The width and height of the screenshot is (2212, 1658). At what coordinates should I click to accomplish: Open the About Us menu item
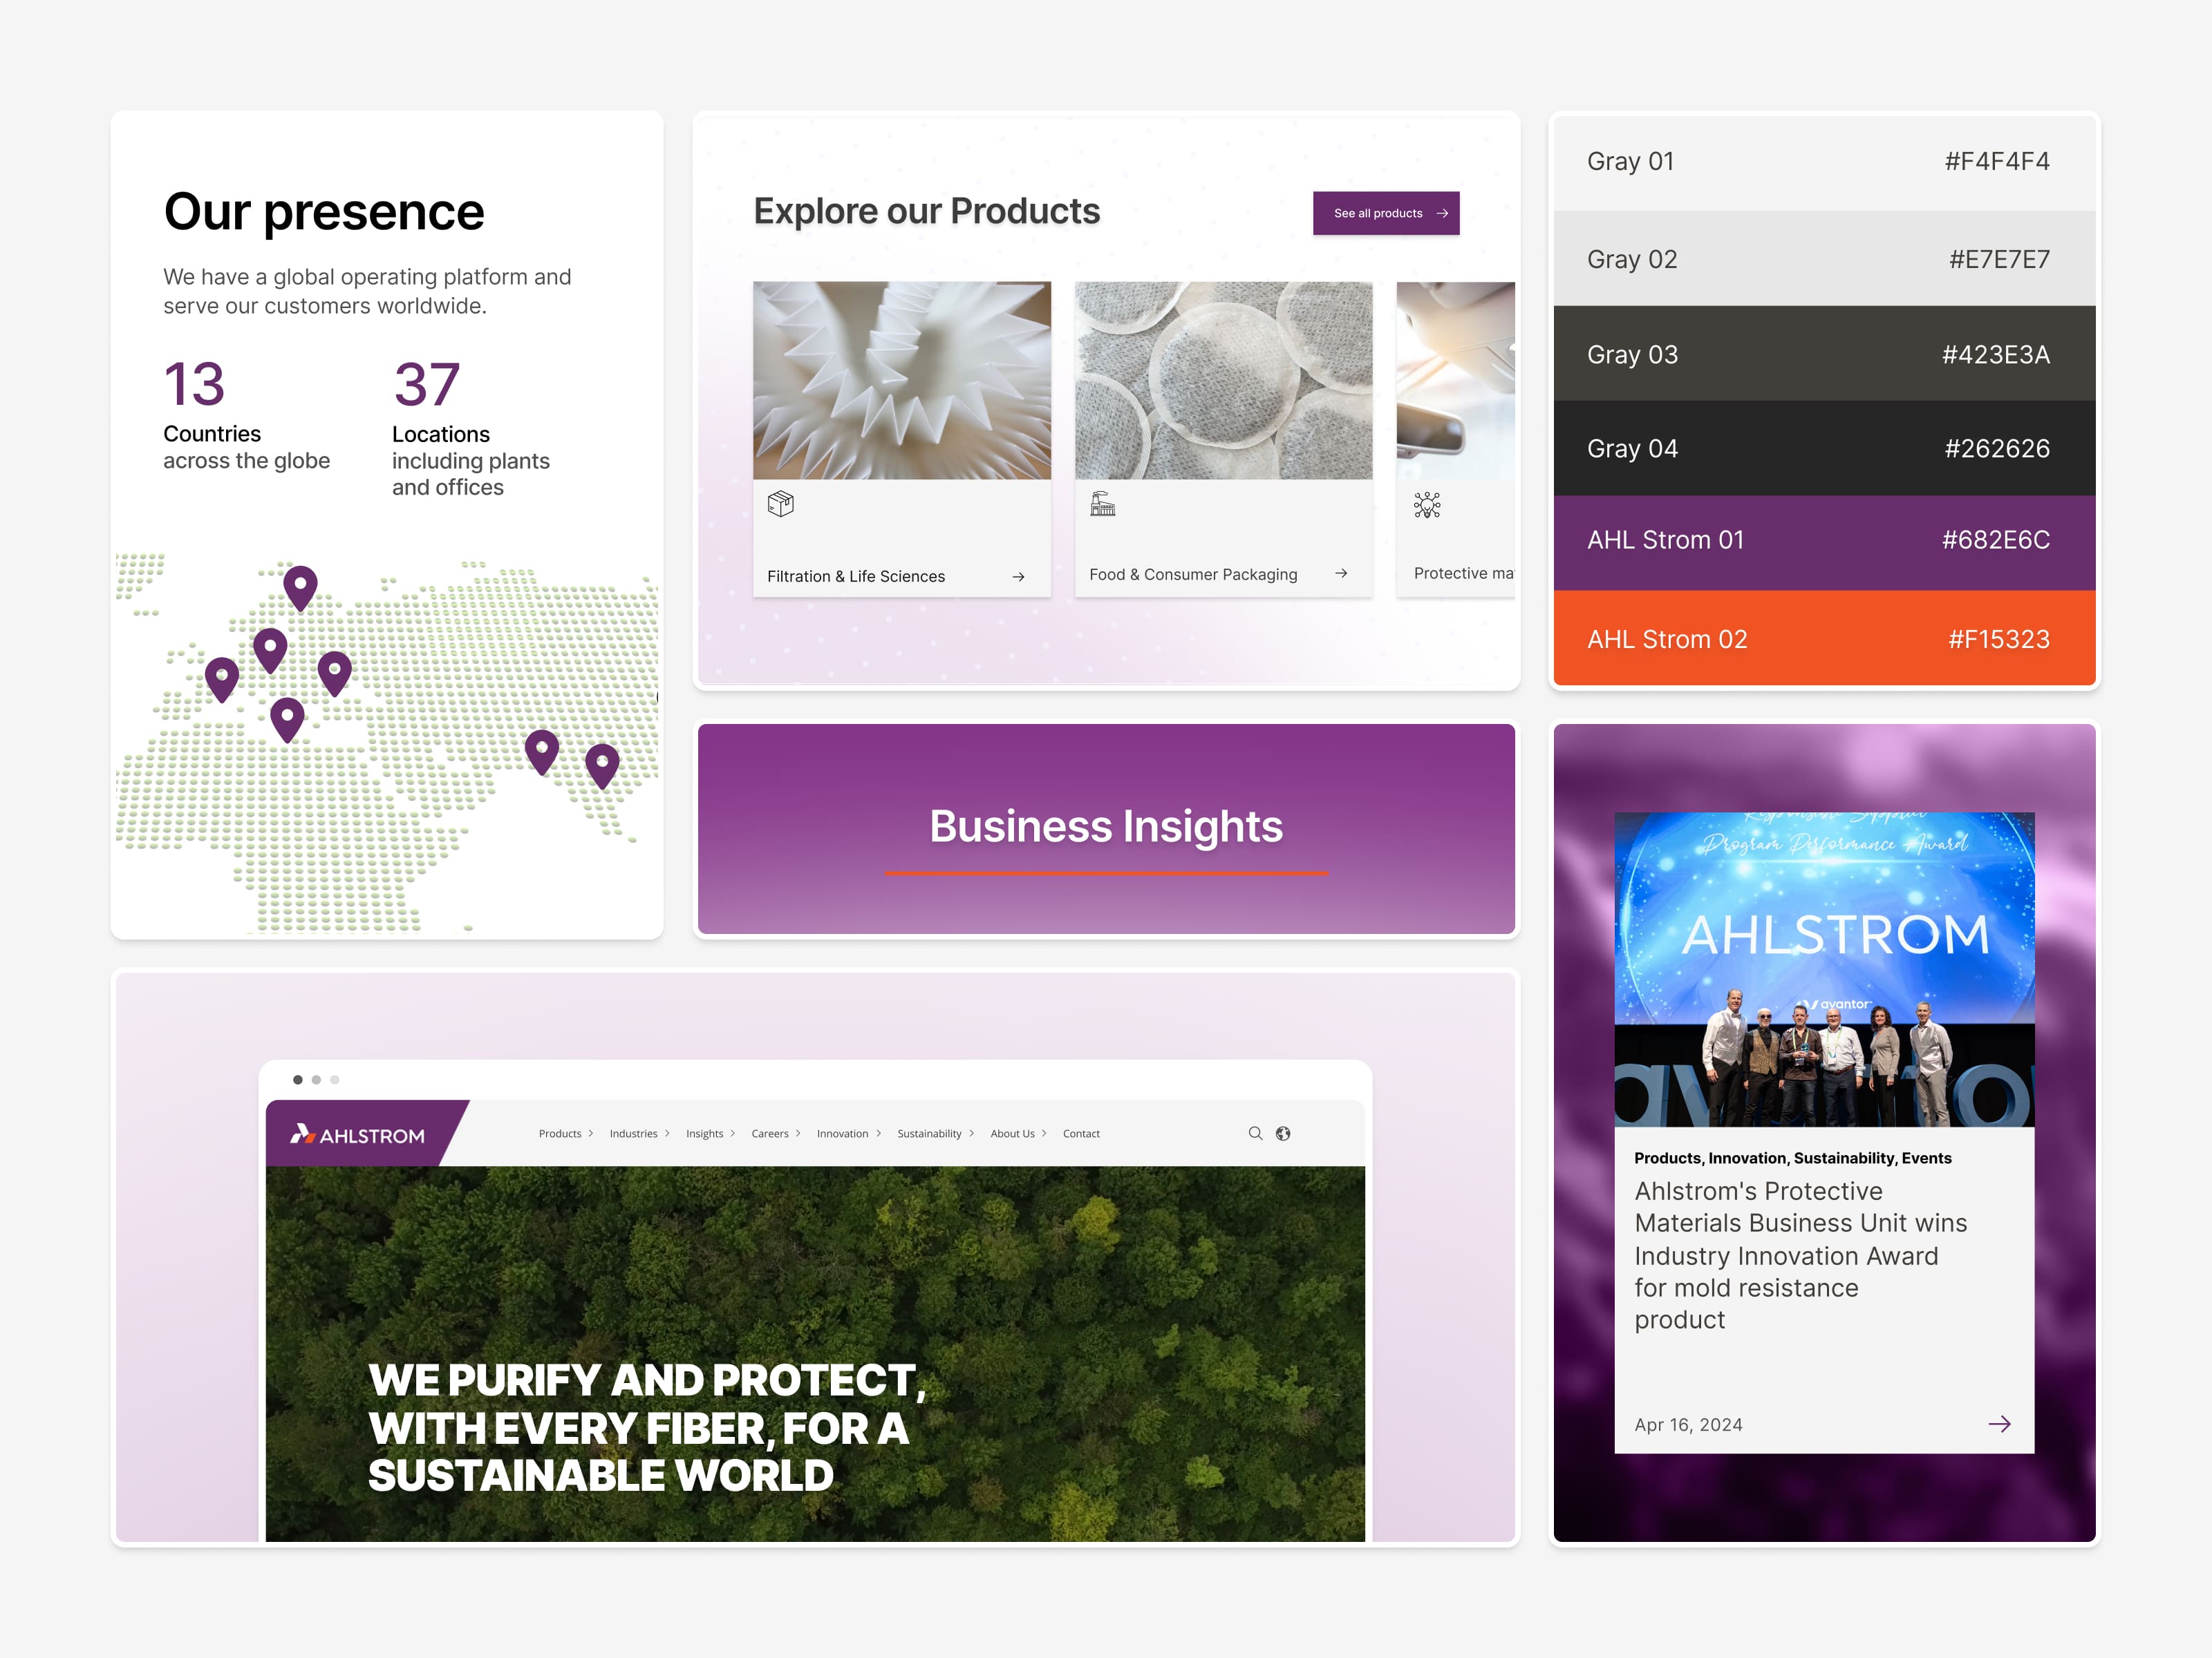[x=1012, y=1134]
